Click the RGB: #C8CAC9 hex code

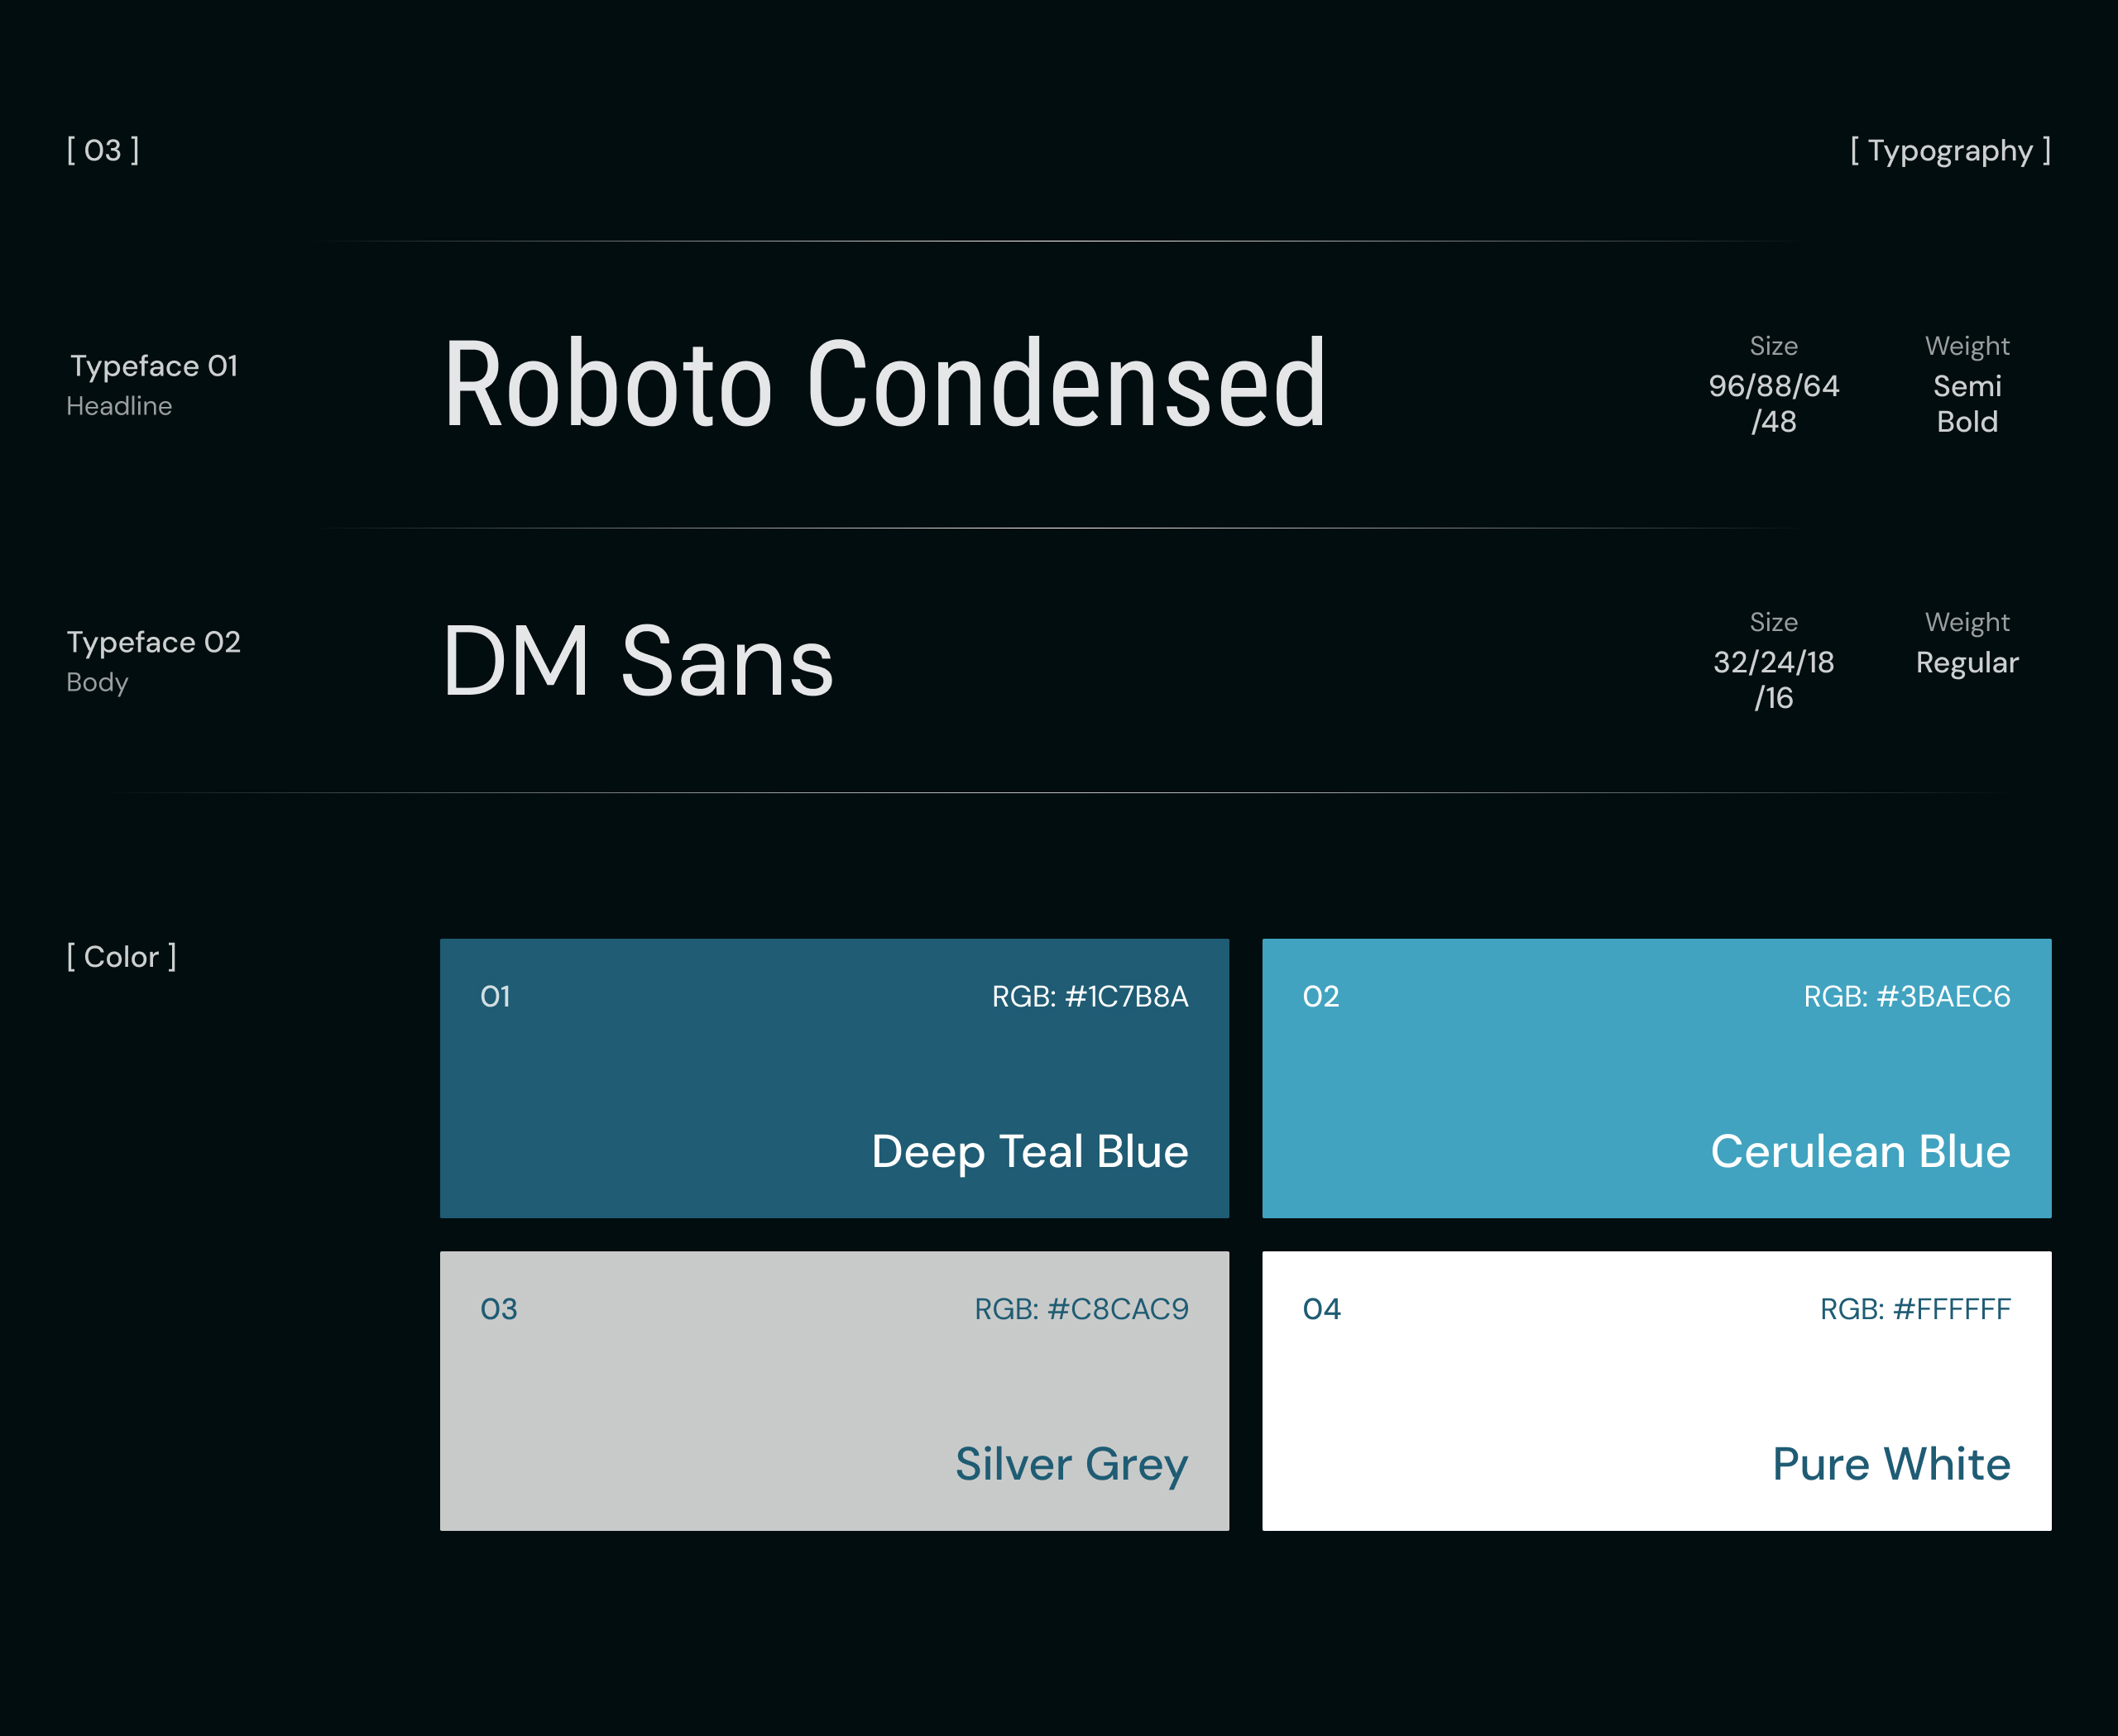tap(1081, 1309)
